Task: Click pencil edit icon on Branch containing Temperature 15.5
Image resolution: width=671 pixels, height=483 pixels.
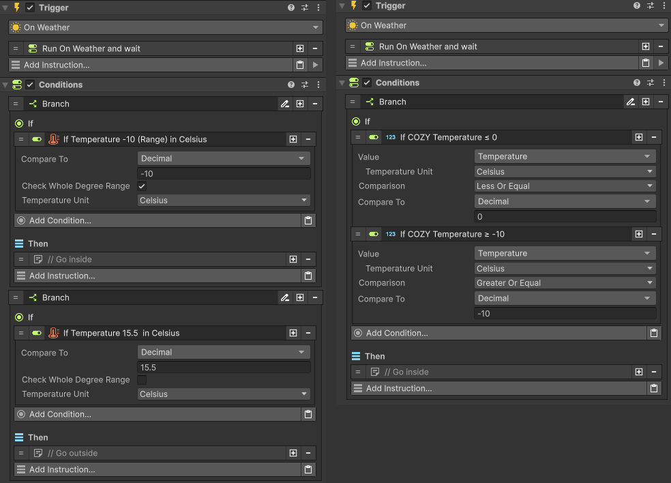Action: (x=285, y=297)
